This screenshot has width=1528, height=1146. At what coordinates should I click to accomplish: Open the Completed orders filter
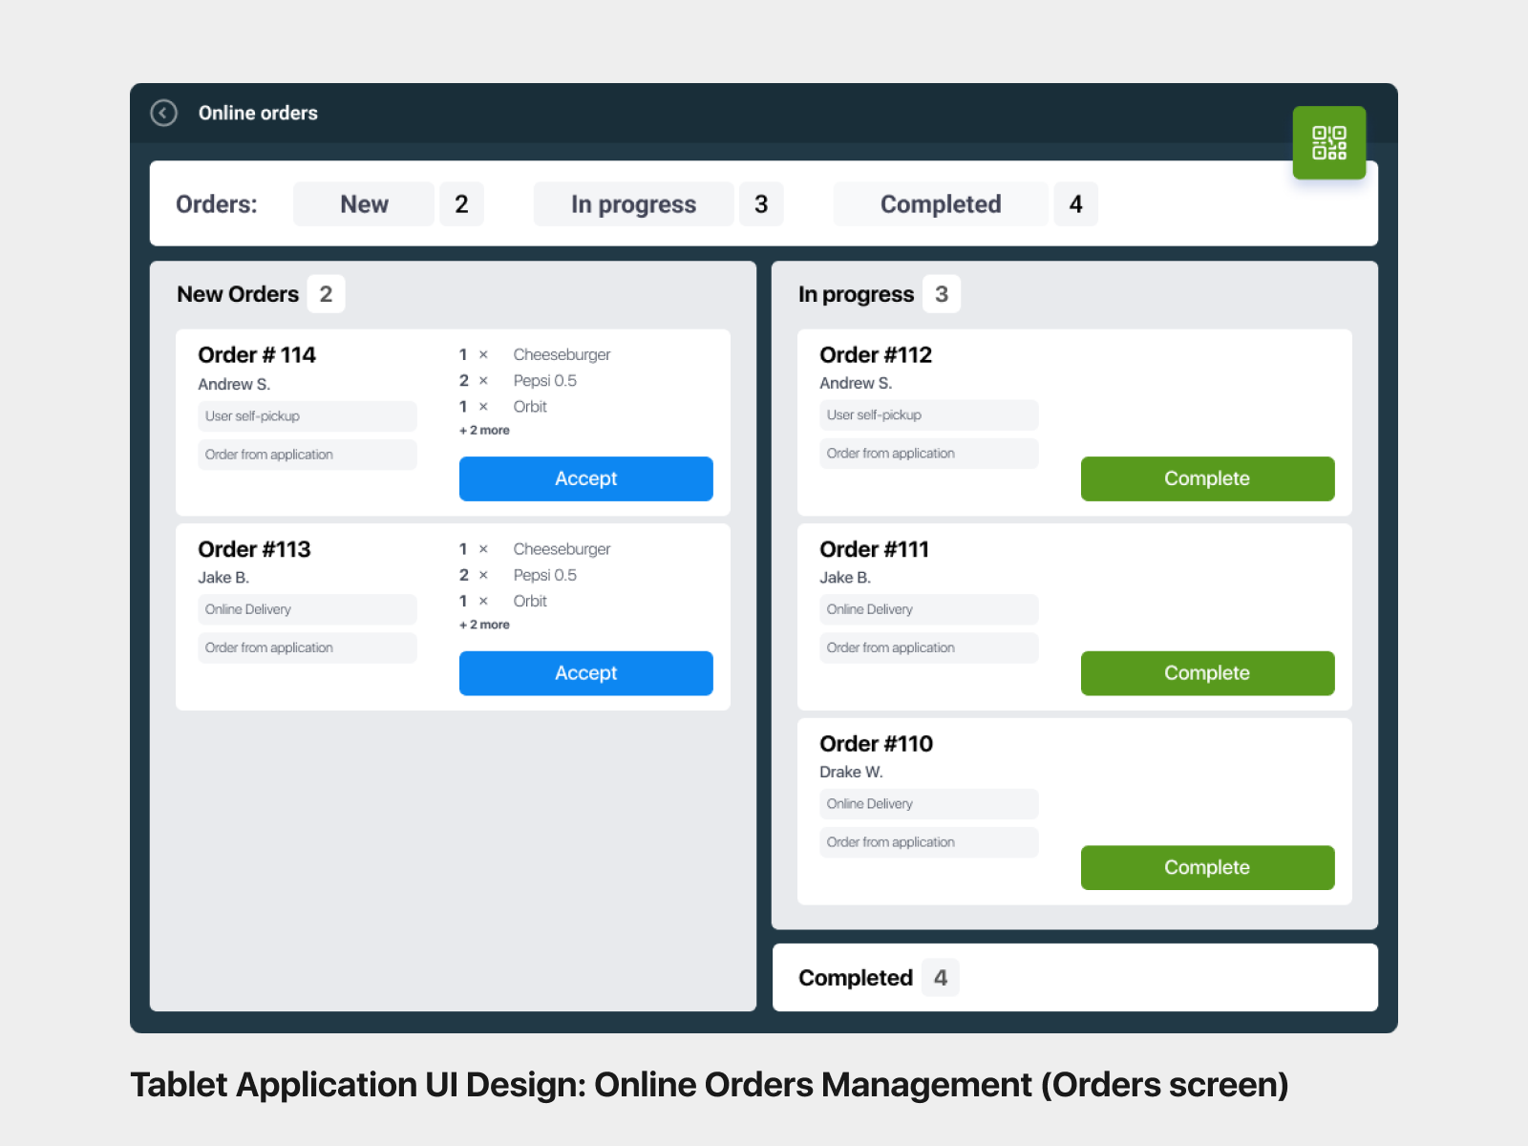coord(940,203)
